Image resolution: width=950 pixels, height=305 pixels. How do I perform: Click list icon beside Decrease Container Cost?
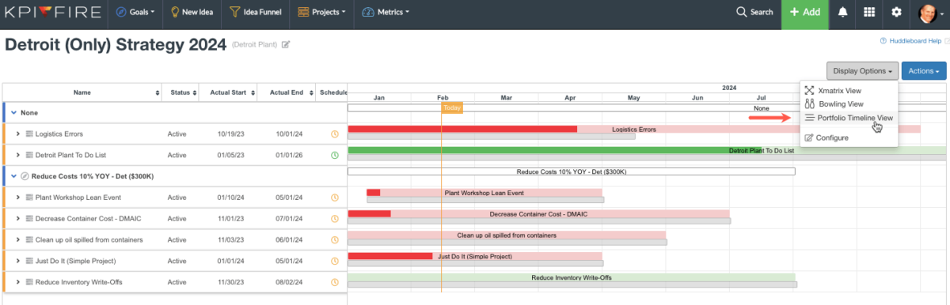click(x=29, y=219)
